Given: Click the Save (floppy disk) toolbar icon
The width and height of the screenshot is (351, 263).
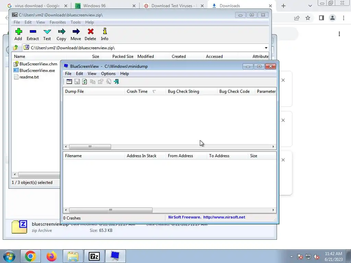Looking at the screenshot, I should (x=77, y=82).
